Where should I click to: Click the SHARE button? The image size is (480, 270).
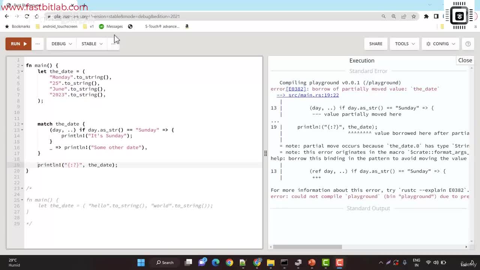[x=376, y=43]
